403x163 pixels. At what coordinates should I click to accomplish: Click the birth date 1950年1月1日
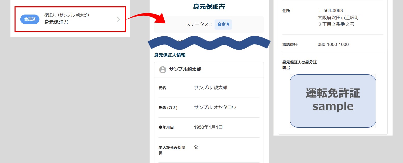208,127
